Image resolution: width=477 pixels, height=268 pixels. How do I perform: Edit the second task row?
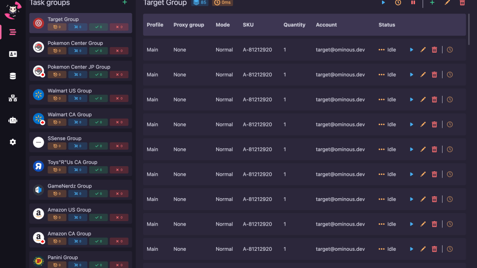pyautogui.click(x=423, y=74)
